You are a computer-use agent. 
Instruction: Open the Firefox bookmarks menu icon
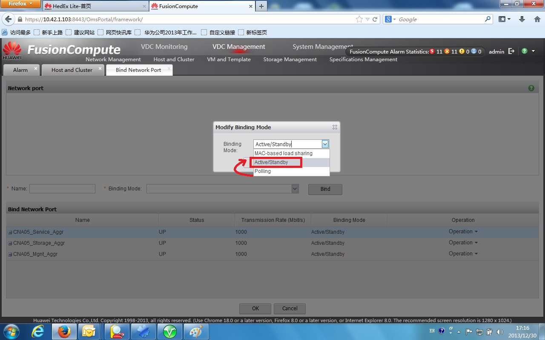(x=505, y=19)
